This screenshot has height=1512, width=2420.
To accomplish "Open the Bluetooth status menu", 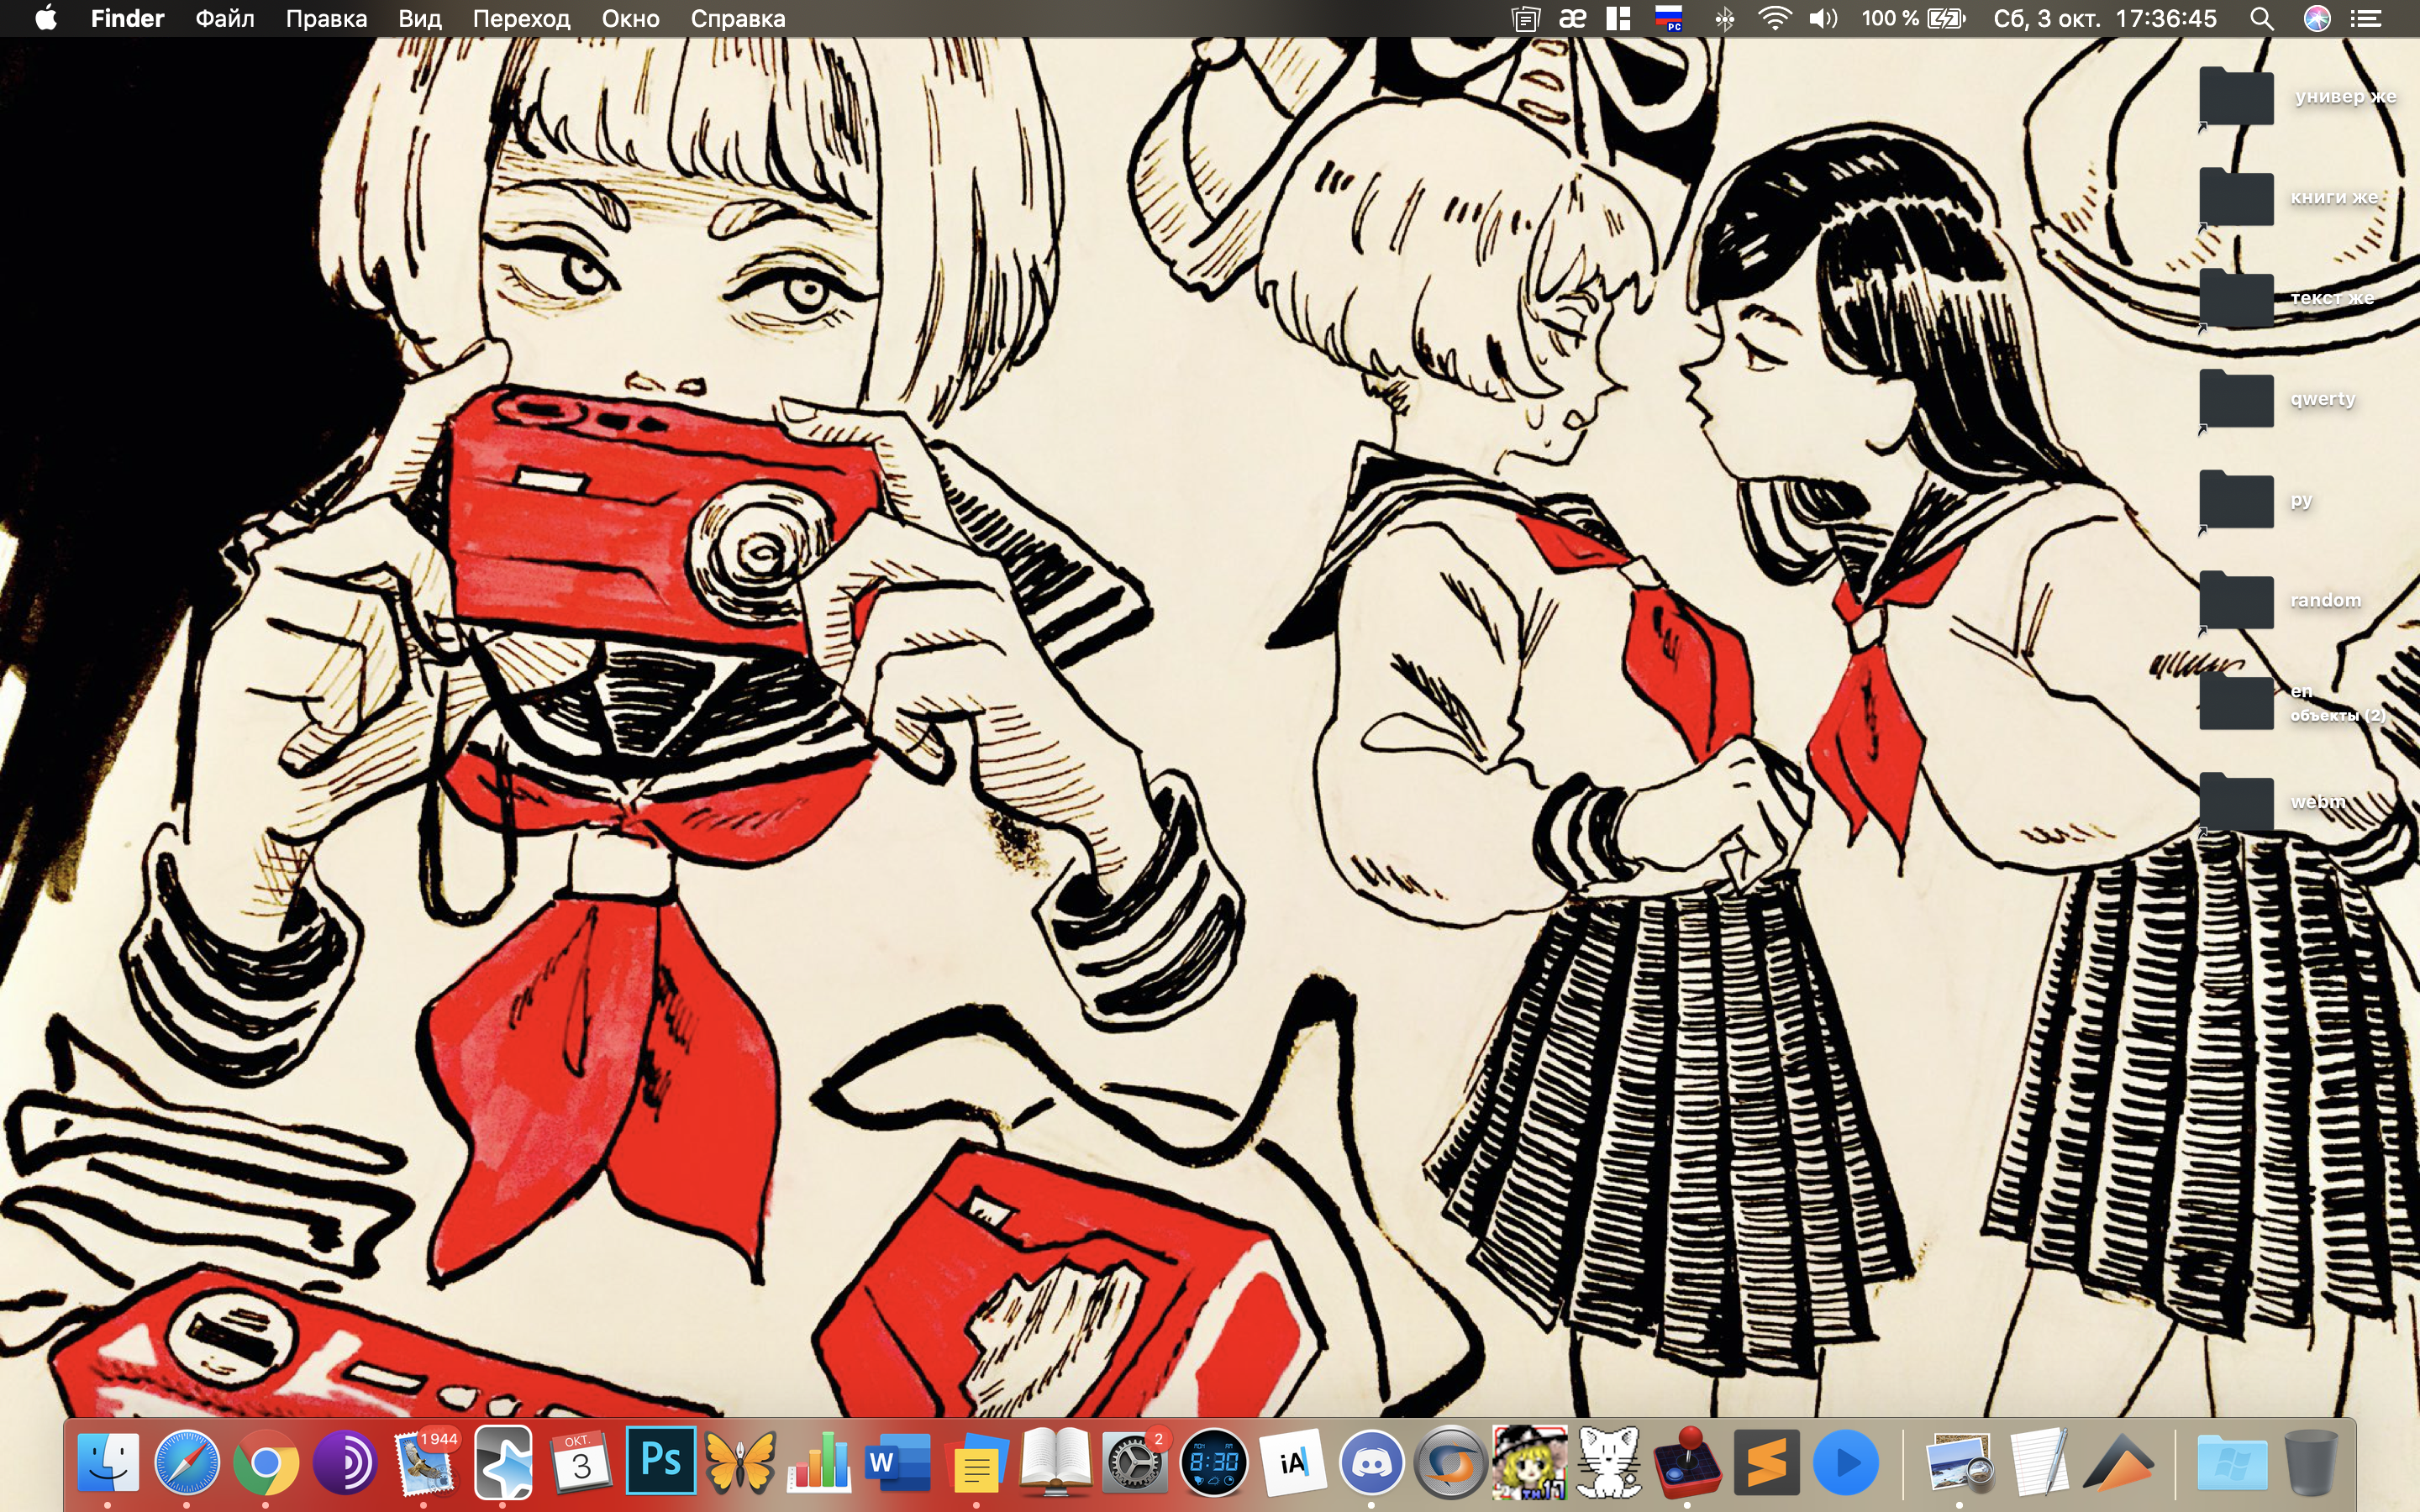I will point(1724,19).
